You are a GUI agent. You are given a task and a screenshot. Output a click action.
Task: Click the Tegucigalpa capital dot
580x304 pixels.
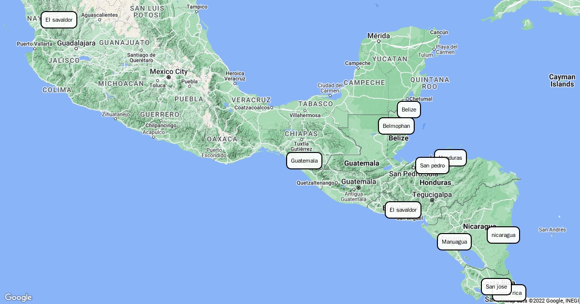point(432,200)
